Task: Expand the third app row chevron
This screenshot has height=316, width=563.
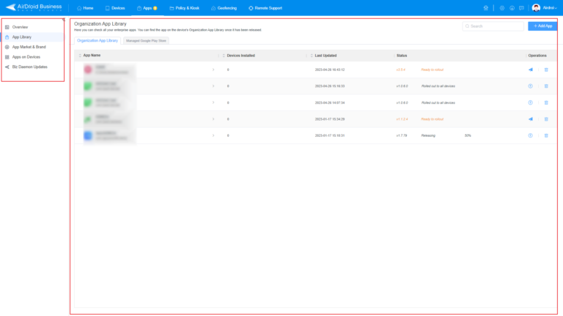Action: click(x=213, y=102)
